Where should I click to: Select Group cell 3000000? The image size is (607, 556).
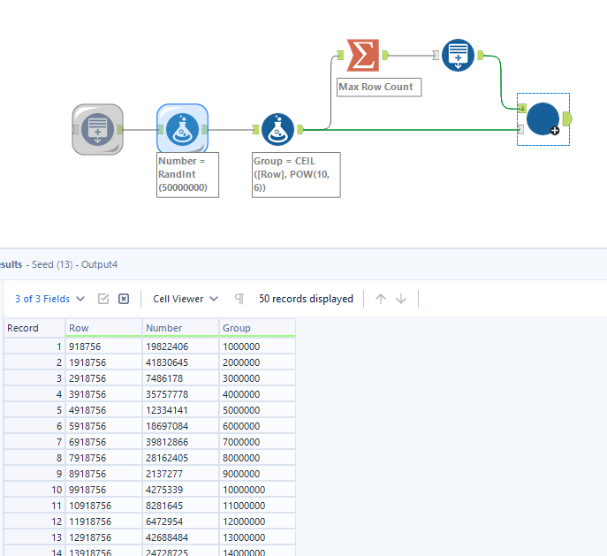coord(257,378)
